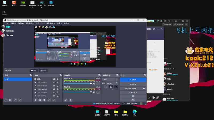Open the 停靠窗口(D) menu in OBS
This screenshot has width=214, height=120.
(x=30, y=23)
